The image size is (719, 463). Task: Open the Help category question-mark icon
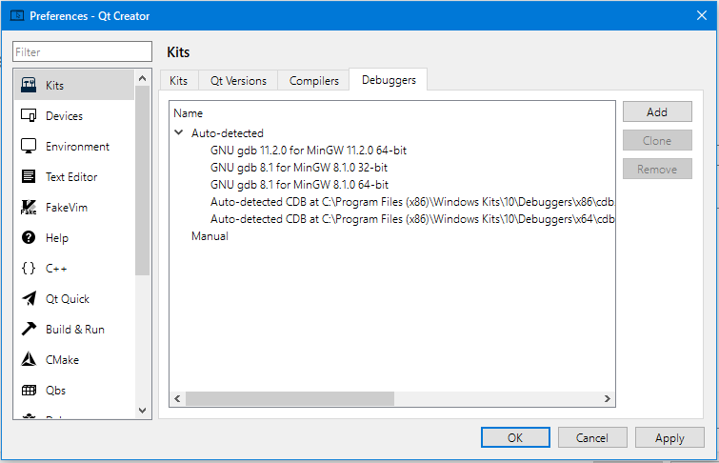(x=29, y=238)
